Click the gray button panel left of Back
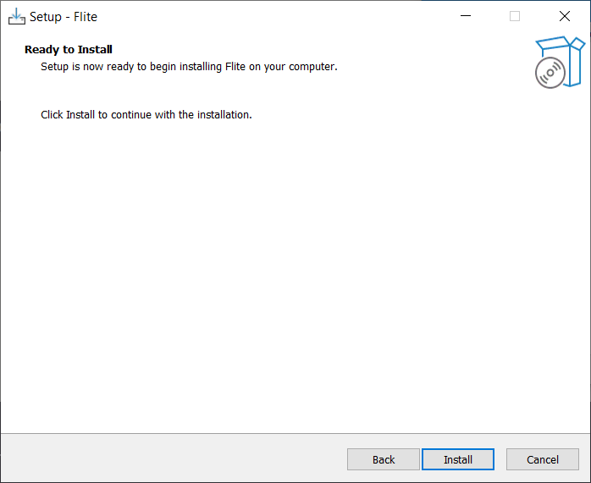The height and width of the screenshot is (483, 591). [169, 458]
